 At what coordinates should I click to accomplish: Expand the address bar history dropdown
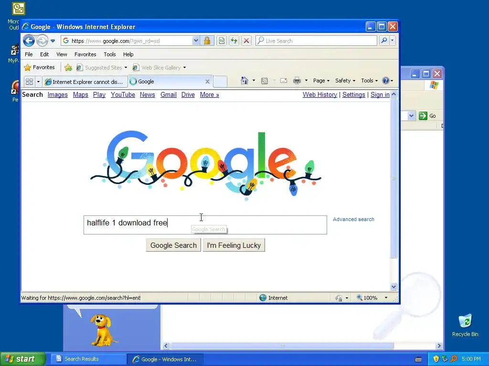(x=195, y=41)
